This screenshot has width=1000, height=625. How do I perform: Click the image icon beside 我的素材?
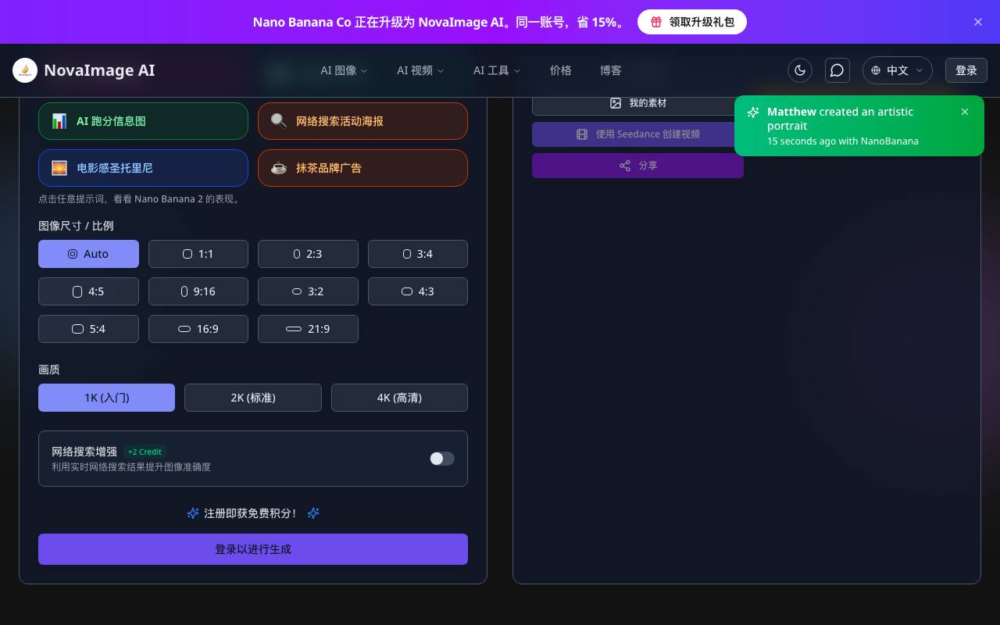616,103
